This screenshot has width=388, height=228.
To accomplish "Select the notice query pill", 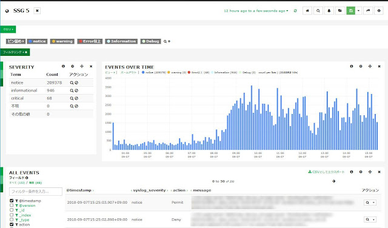I will point(37,41).
